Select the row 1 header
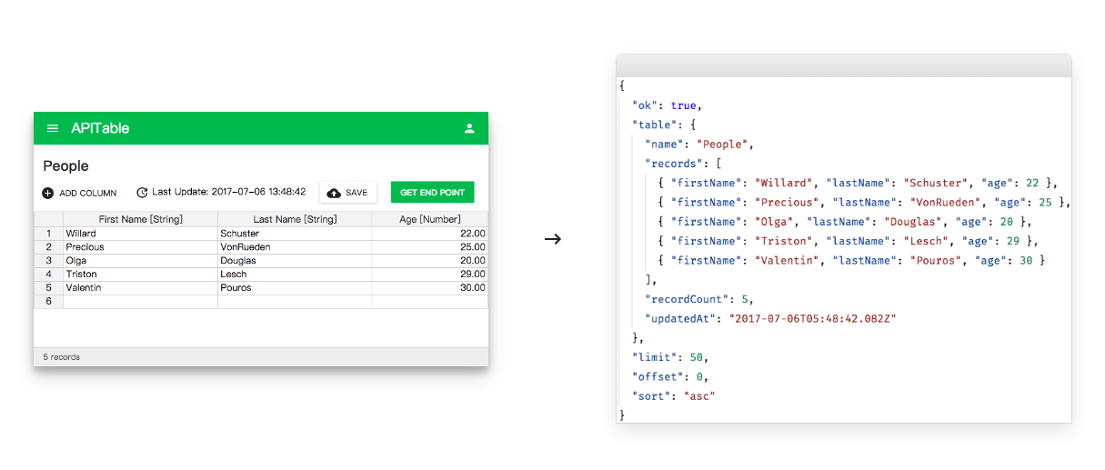 49,234
